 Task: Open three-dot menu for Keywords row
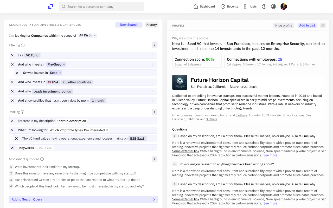[153, 148]
